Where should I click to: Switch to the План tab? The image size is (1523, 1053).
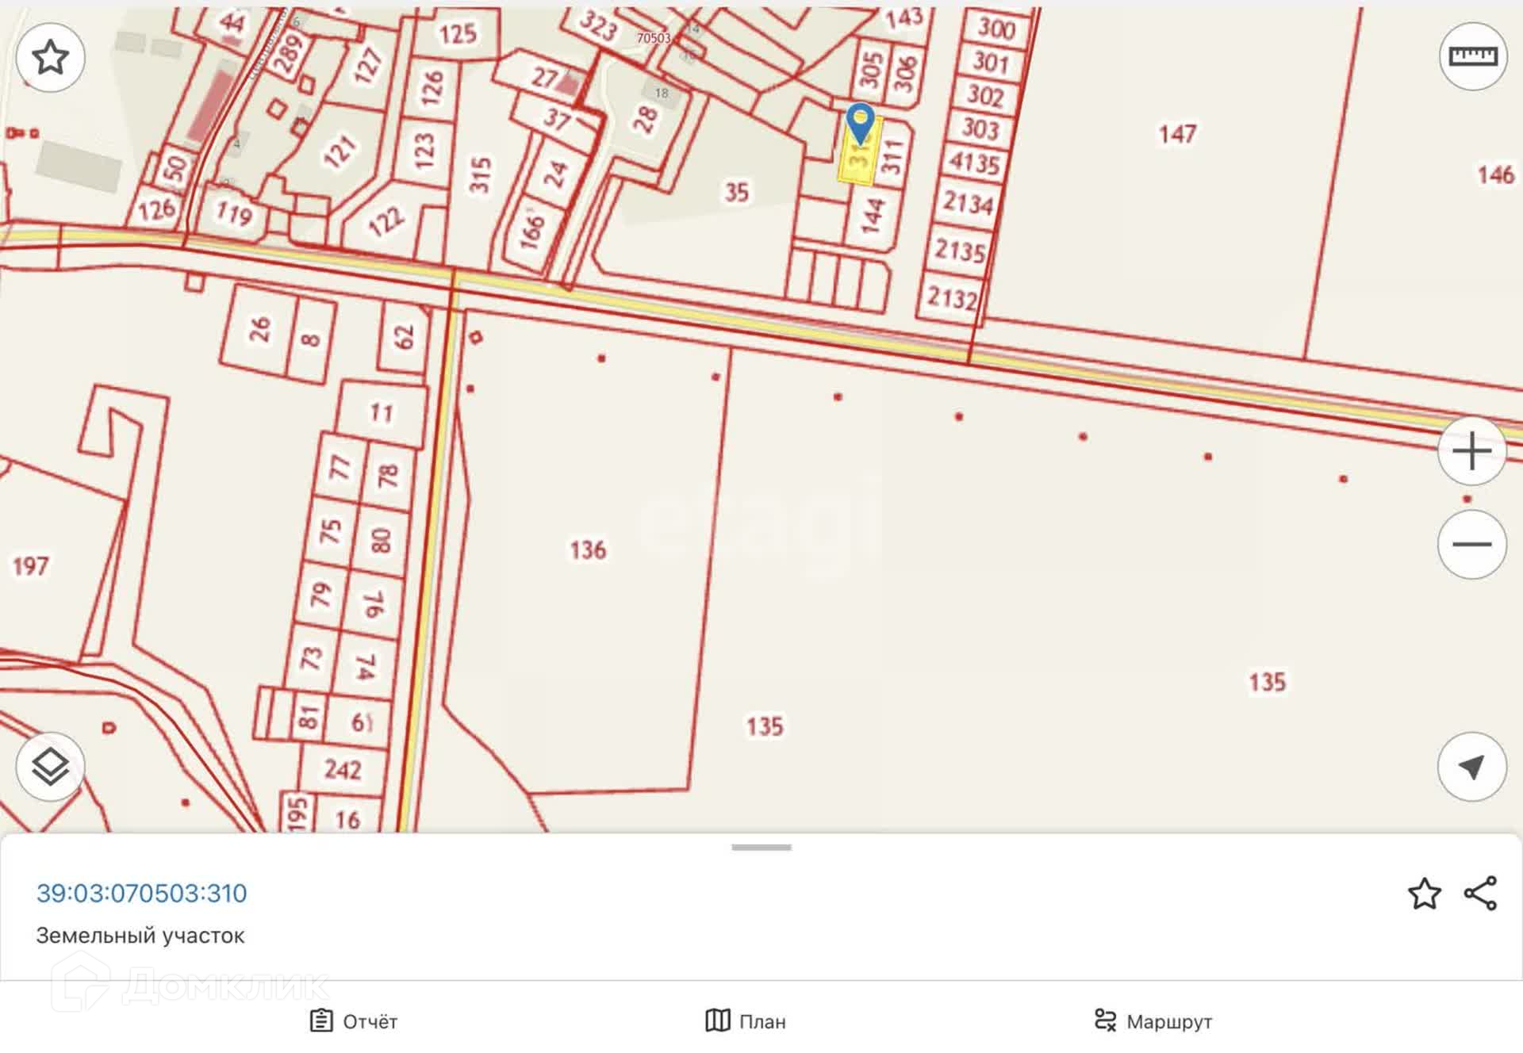tap(746, 1021)
